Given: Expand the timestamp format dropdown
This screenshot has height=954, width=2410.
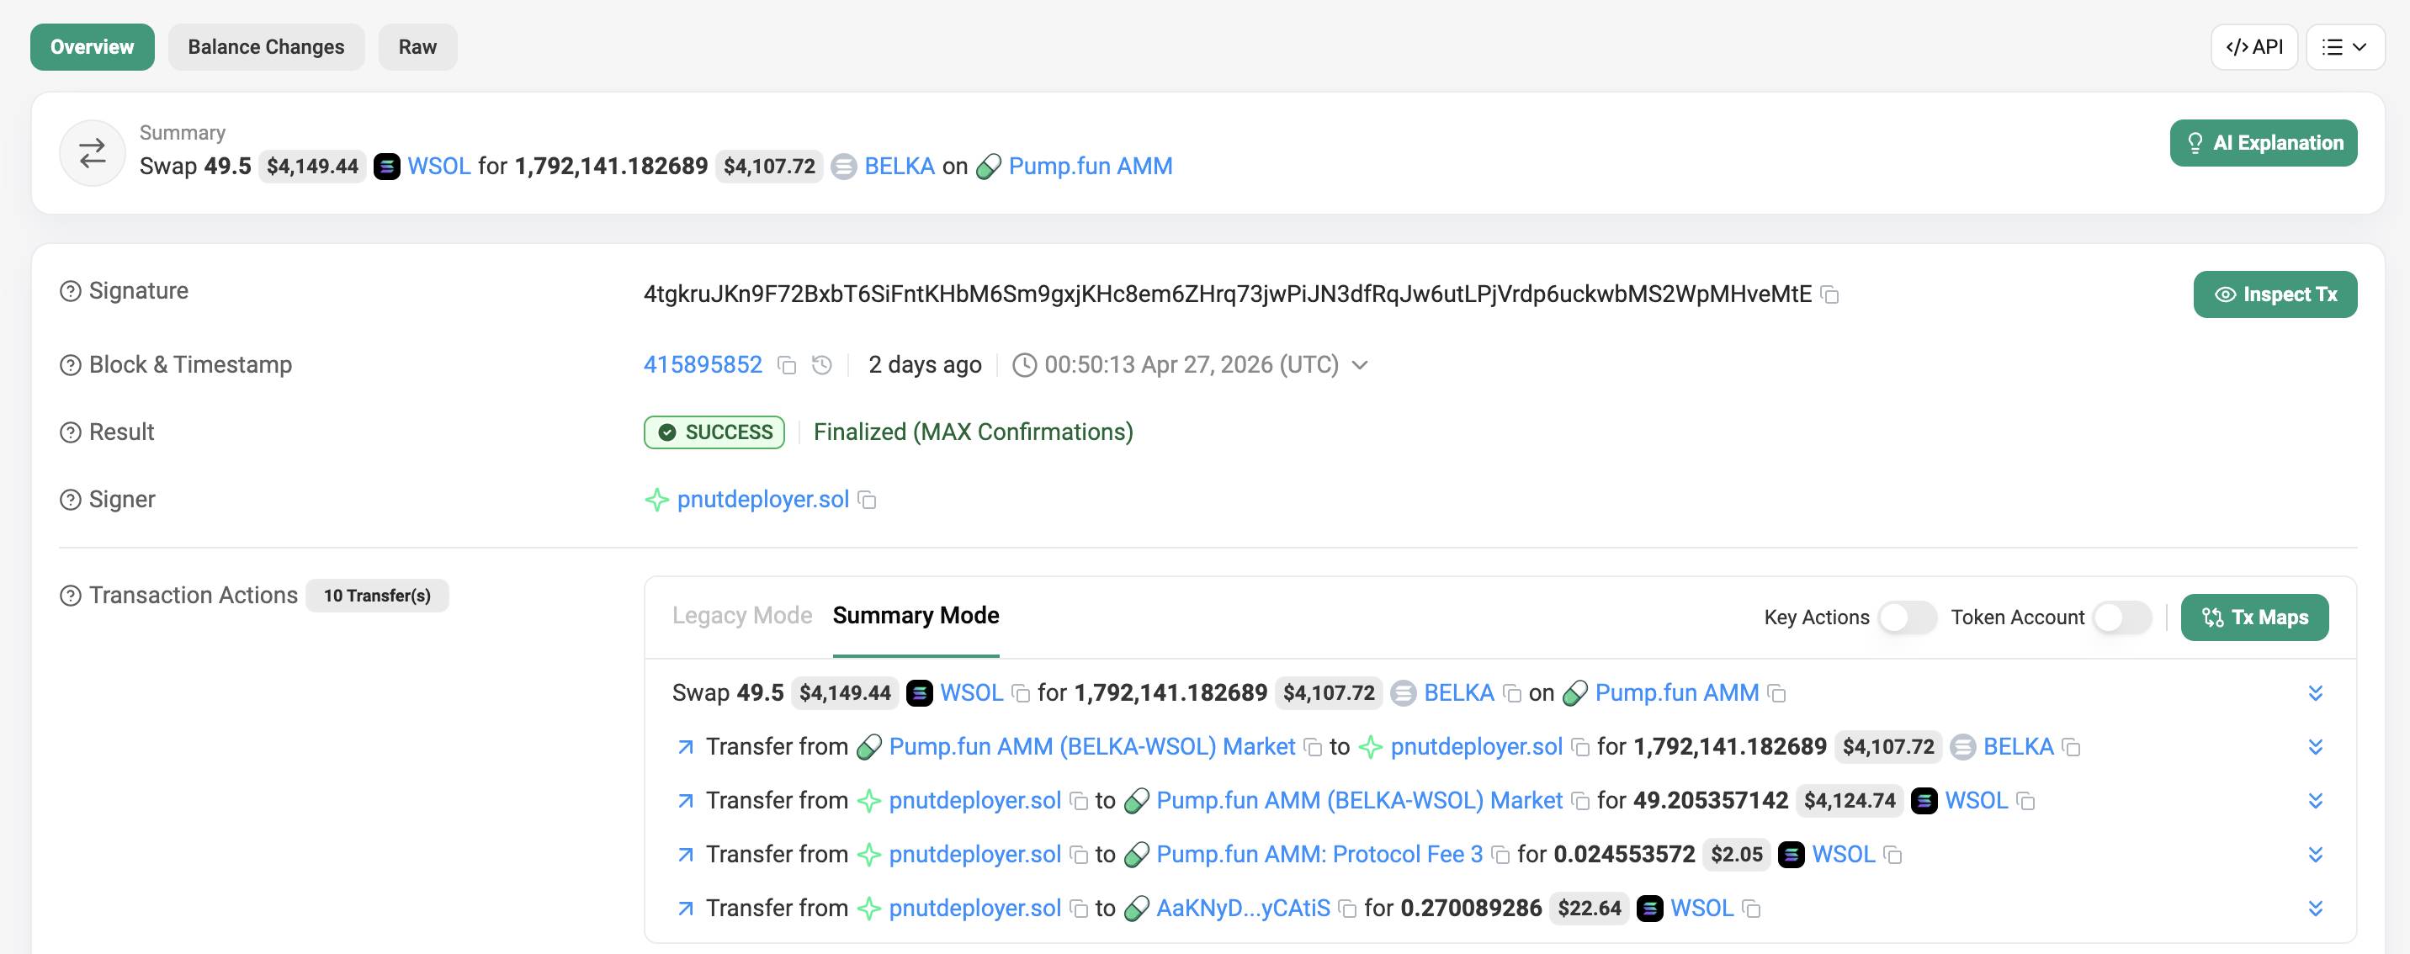Looking at the screenshot, I should 1361,365.
